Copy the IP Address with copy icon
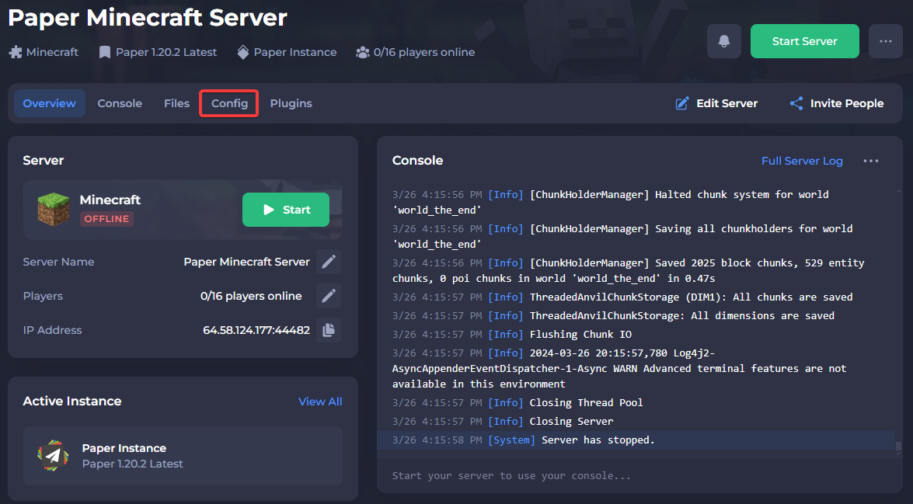The image size is (913, 504). (x=329, y=330)
